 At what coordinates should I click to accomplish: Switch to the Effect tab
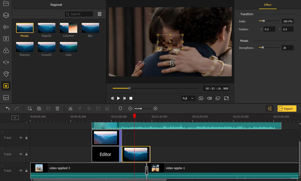(268, 5)
